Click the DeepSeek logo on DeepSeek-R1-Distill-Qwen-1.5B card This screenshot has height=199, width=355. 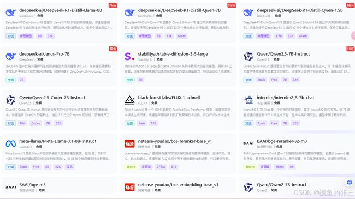tap(248, 13)
